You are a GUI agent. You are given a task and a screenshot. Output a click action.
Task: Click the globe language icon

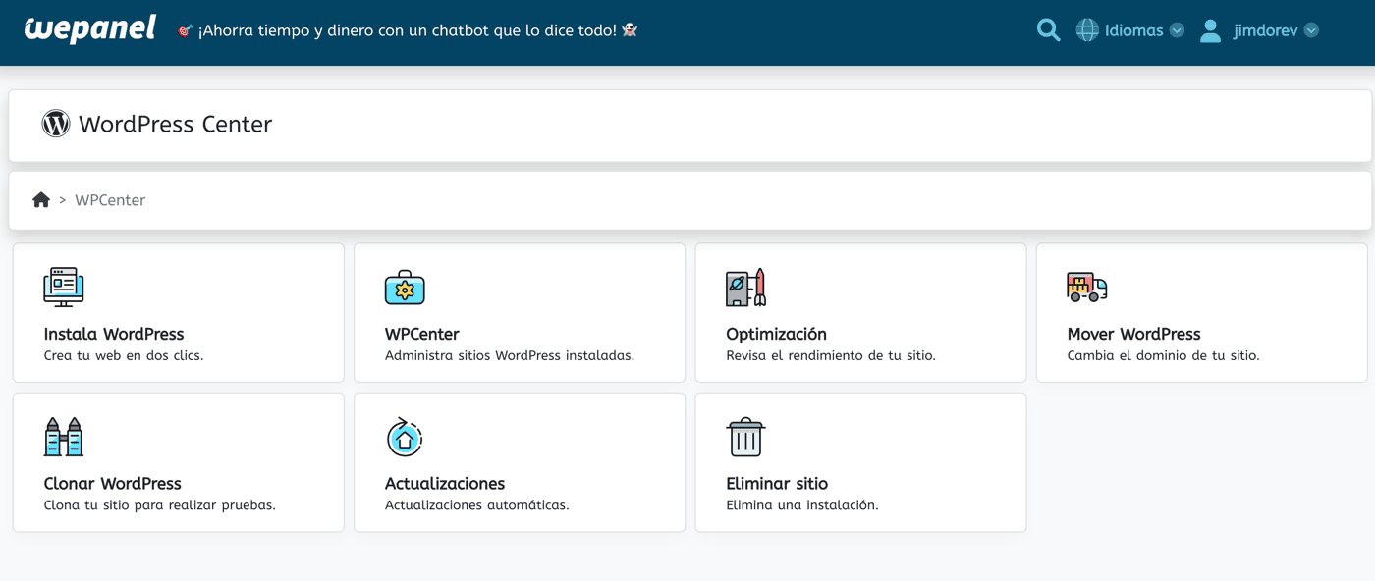[1087, 30]
